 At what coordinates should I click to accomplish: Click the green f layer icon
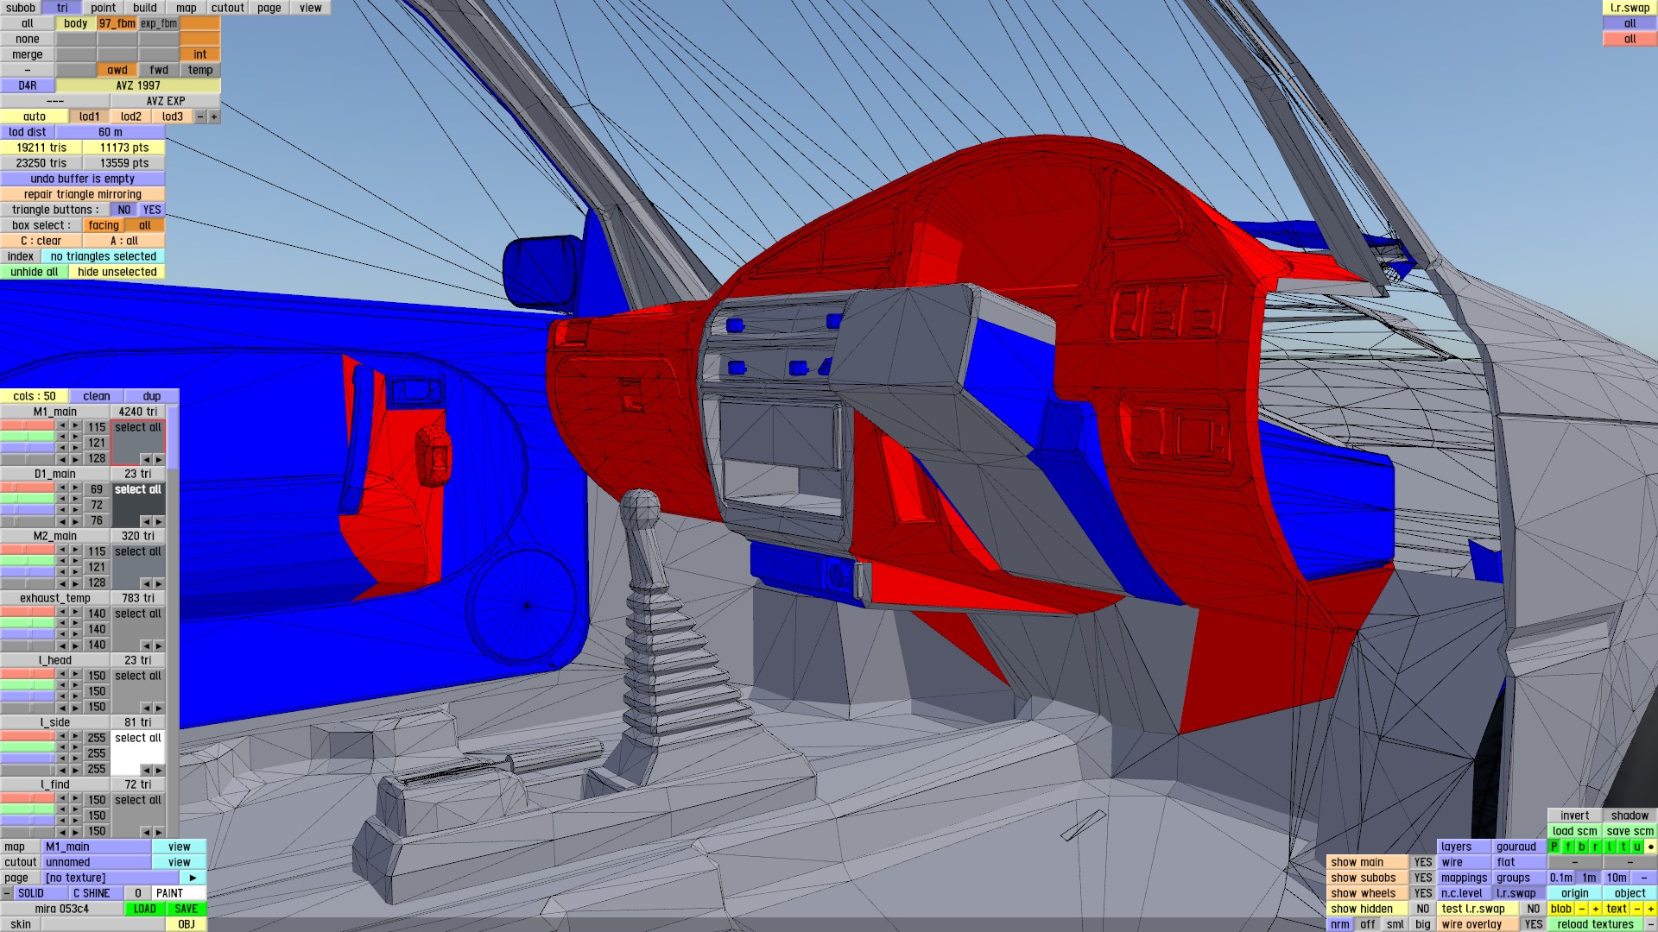[1568, 847]
